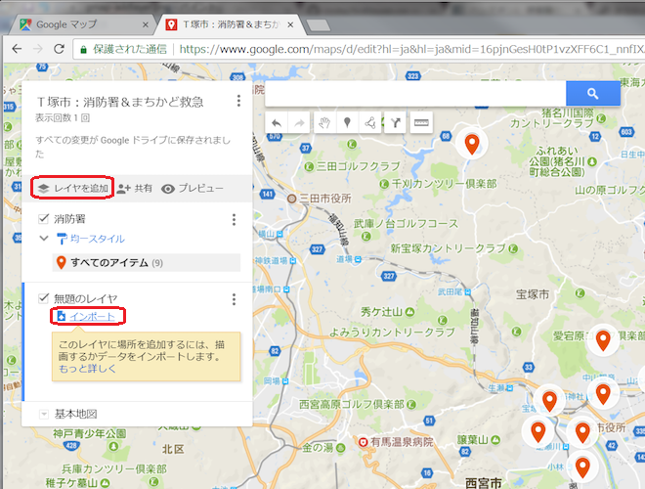
Task: Click the 表示回数 1 回 view count text
Action: tap(63, 118)
